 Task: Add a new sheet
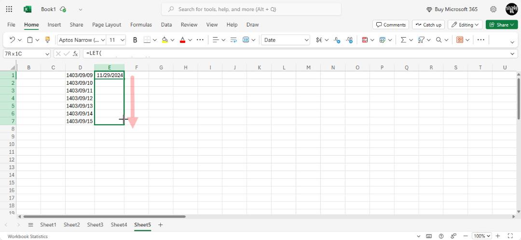[x=161, y=225]
